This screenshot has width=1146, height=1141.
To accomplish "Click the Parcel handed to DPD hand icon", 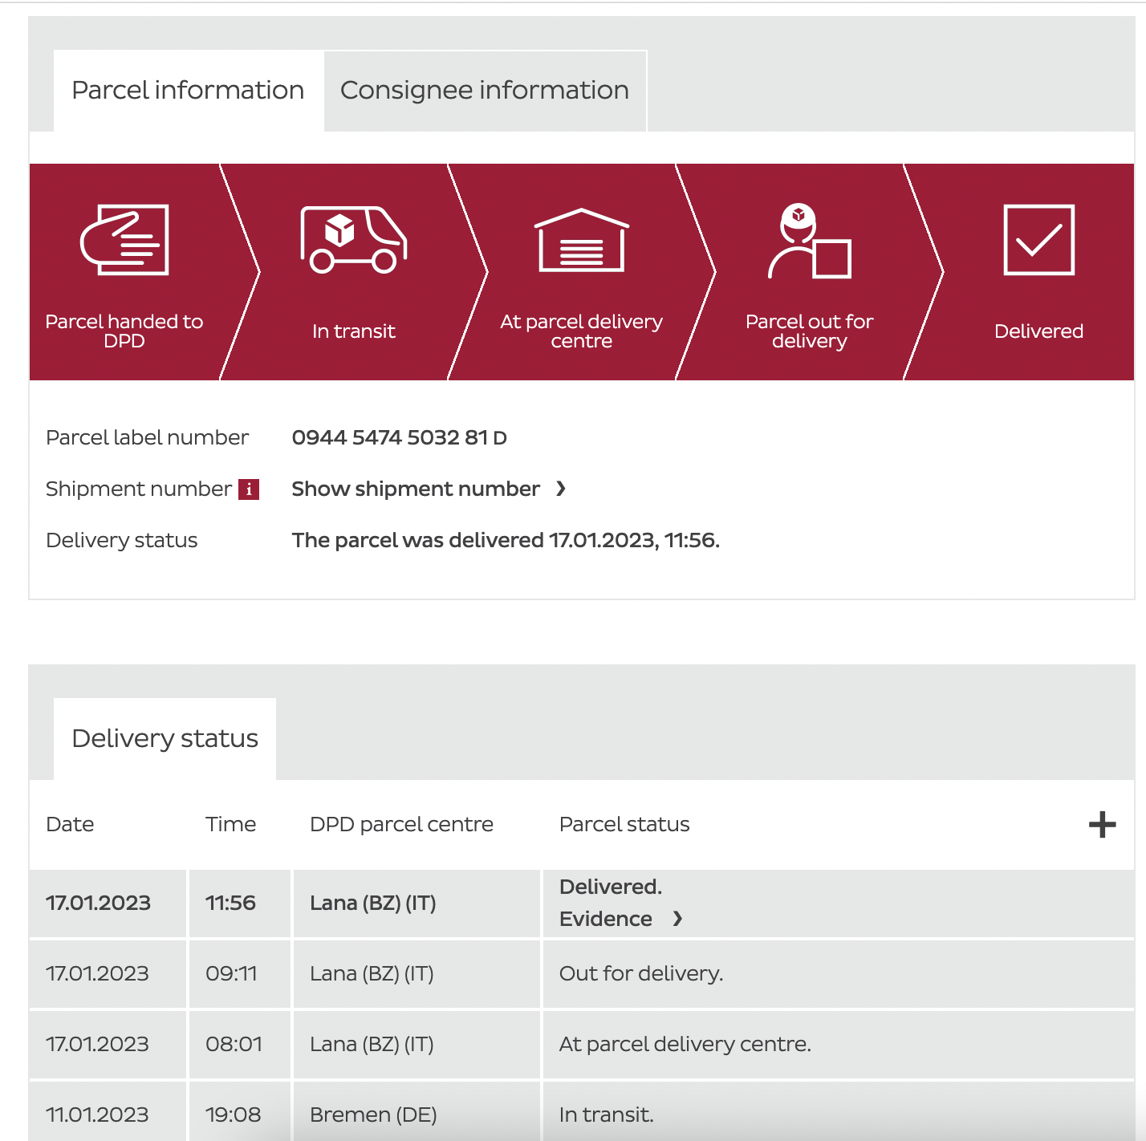I will tap(124, 240).
